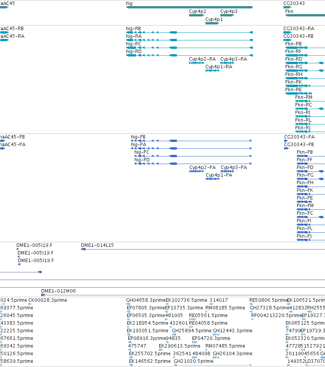Open EST GH04658.3prime
325x367 pixels.
[x=146, y=300]
